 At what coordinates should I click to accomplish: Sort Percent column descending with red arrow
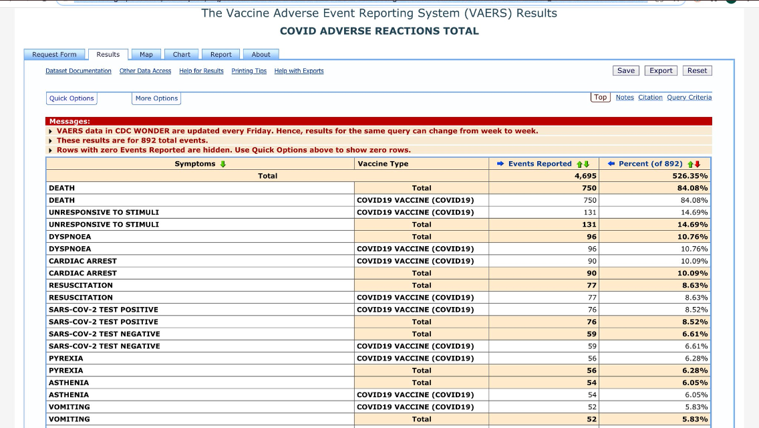point(698,164)
